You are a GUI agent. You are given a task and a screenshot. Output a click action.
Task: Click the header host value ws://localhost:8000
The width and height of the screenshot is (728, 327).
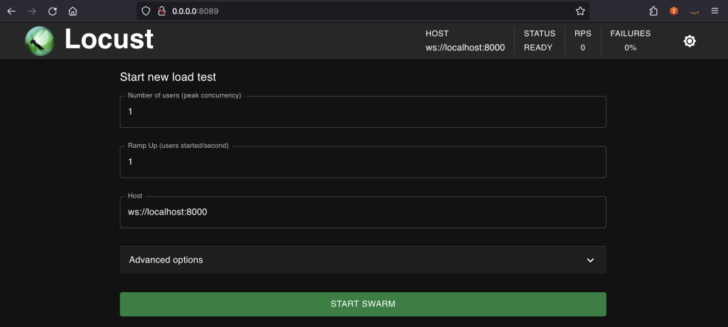coord(465,48)
